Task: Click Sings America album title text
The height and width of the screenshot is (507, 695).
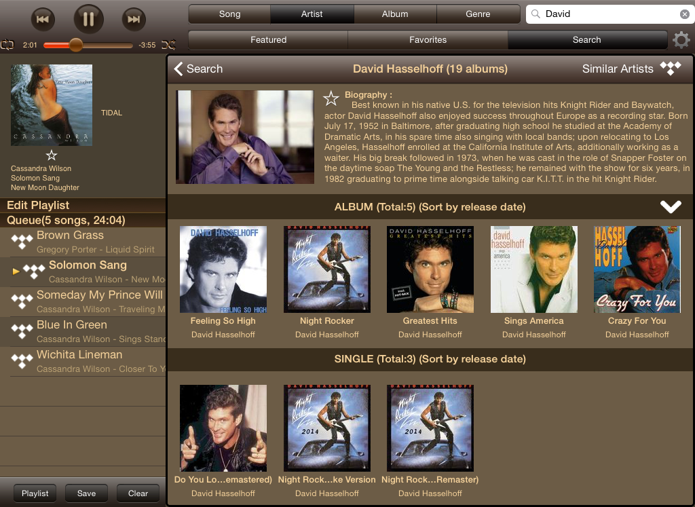Action: (533, 321)
